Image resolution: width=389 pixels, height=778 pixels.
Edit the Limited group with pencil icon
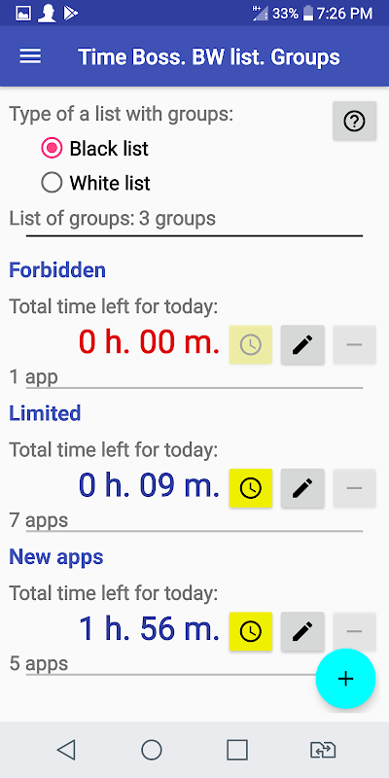coord(302,488)
